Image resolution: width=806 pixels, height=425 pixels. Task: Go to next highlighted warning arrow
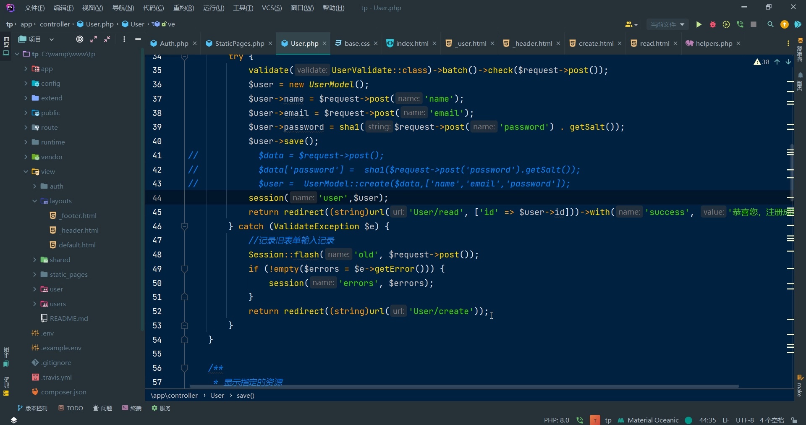[788, 62]
